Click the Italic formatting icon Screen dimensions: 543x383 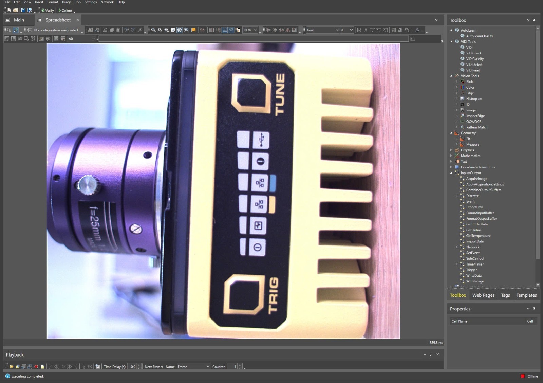[366, 30]
